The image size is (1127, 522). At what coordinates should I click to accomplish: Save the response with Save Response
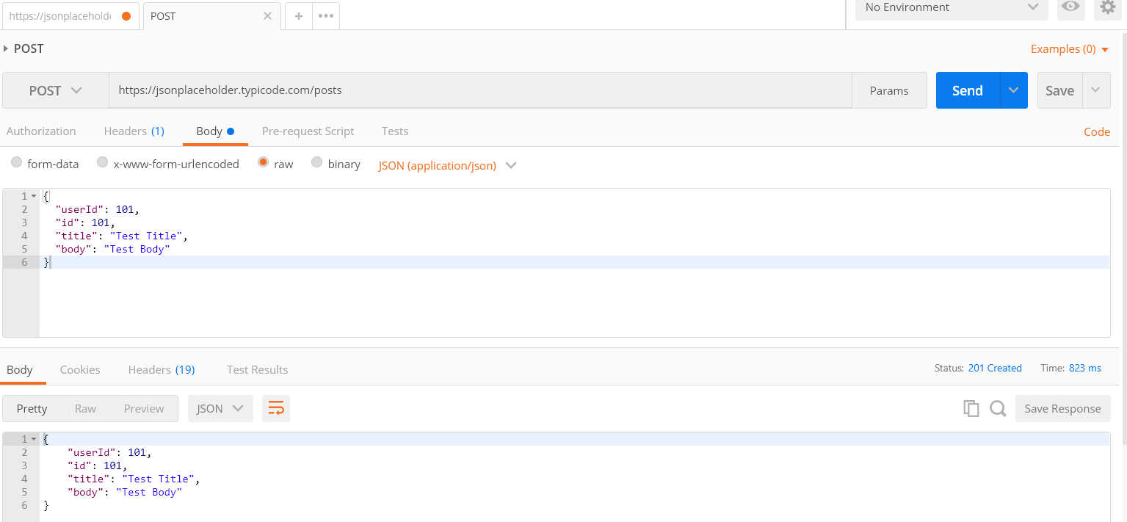1062,408
